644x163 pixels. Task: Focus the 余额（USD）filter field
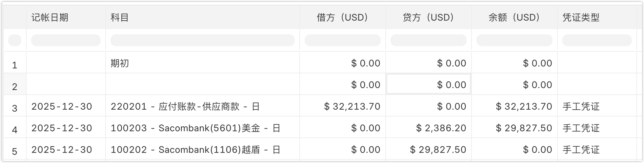coord(514,40)
